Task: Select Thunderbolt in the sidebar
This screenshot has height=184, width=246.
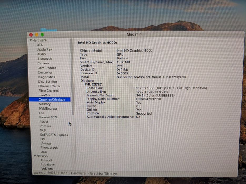Action: pyautogui.click(x=49, y=148)
